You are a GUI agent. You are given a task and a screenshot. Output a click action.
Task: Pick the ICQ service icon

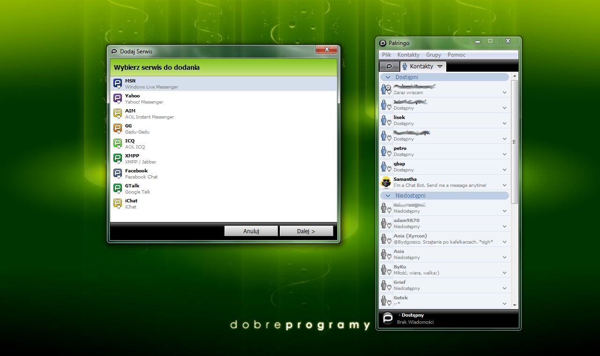coord(118,143)
